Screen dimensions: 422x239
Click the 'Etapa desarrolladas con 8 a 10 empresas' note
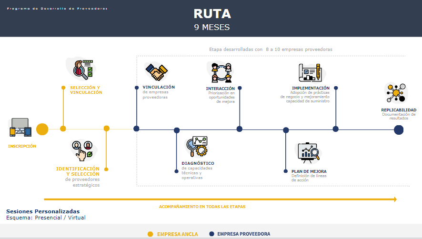(271, 49)
